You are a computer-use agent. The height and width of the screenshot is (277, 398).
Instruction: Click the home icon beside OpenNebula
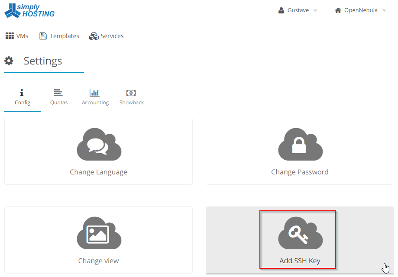(338, 10)
